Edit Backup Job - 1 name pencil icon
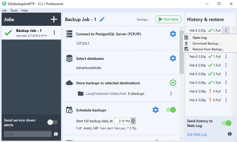 tap(102, 19)
